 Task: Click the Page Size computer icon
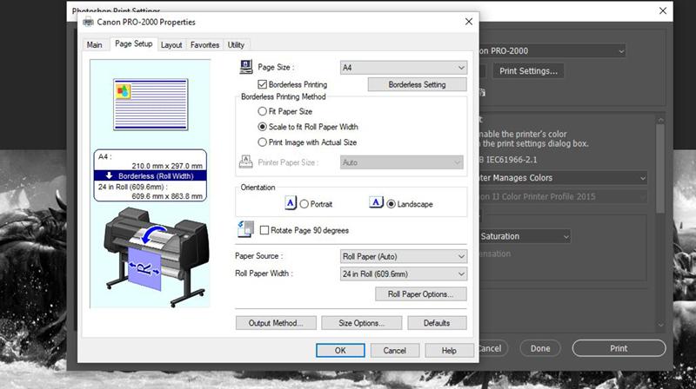coord(246,67)
